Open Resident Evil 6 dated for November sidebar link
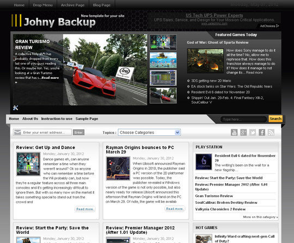294x243 pixels. [245, 158]
